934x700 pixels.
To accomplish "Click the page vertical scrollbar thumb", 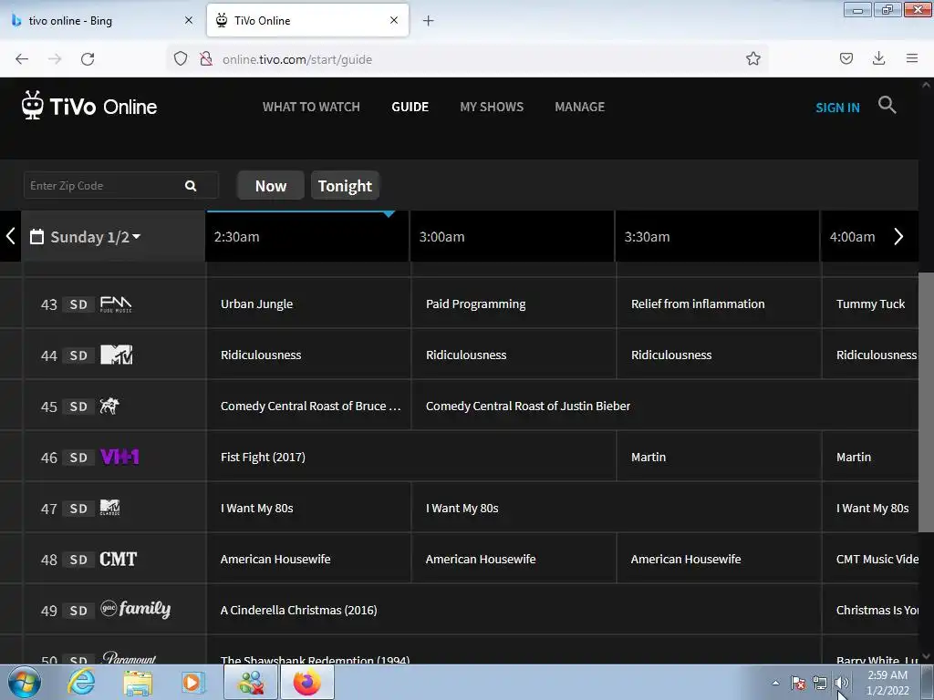I will click(926, 402).
